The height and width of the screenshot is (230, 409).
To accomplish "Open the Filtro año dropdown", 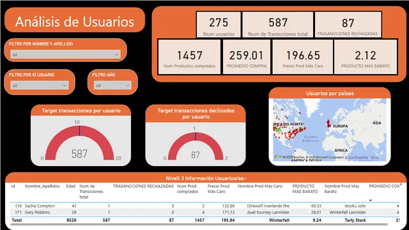I will point(112,85).
